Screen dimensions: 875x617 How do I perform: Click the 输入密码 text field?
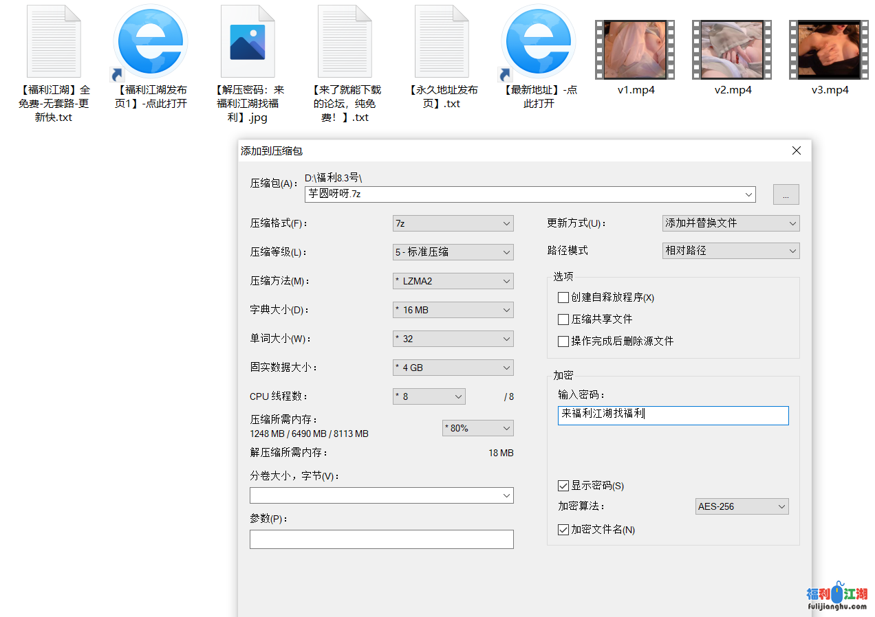[673, 416]
